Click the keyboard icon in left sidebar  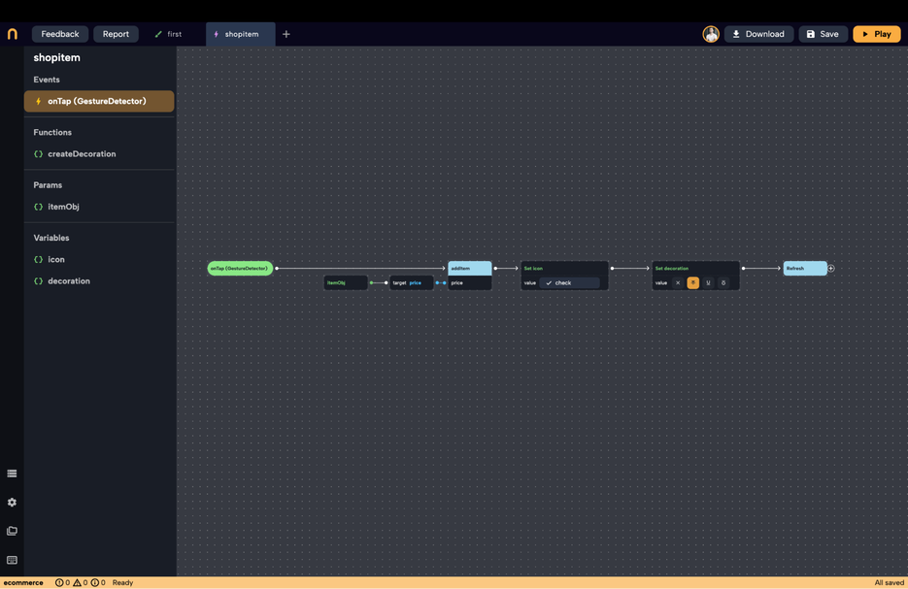[12, 561]
